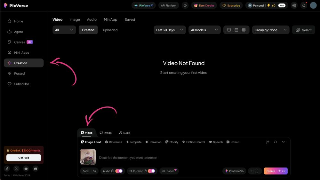320x180 pixels.
Task: Select the Motion Control mode tab
Action: point(194,142)
